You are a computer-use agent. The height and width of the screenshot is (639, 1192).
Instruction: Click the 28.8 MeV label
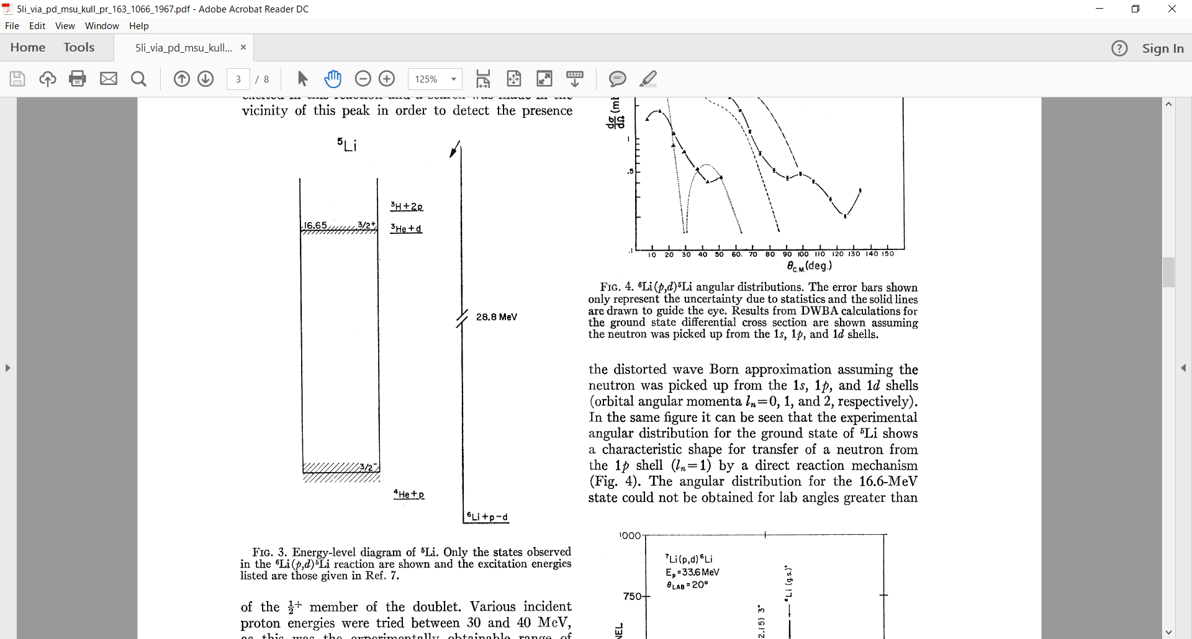click(x=497, y=317)
